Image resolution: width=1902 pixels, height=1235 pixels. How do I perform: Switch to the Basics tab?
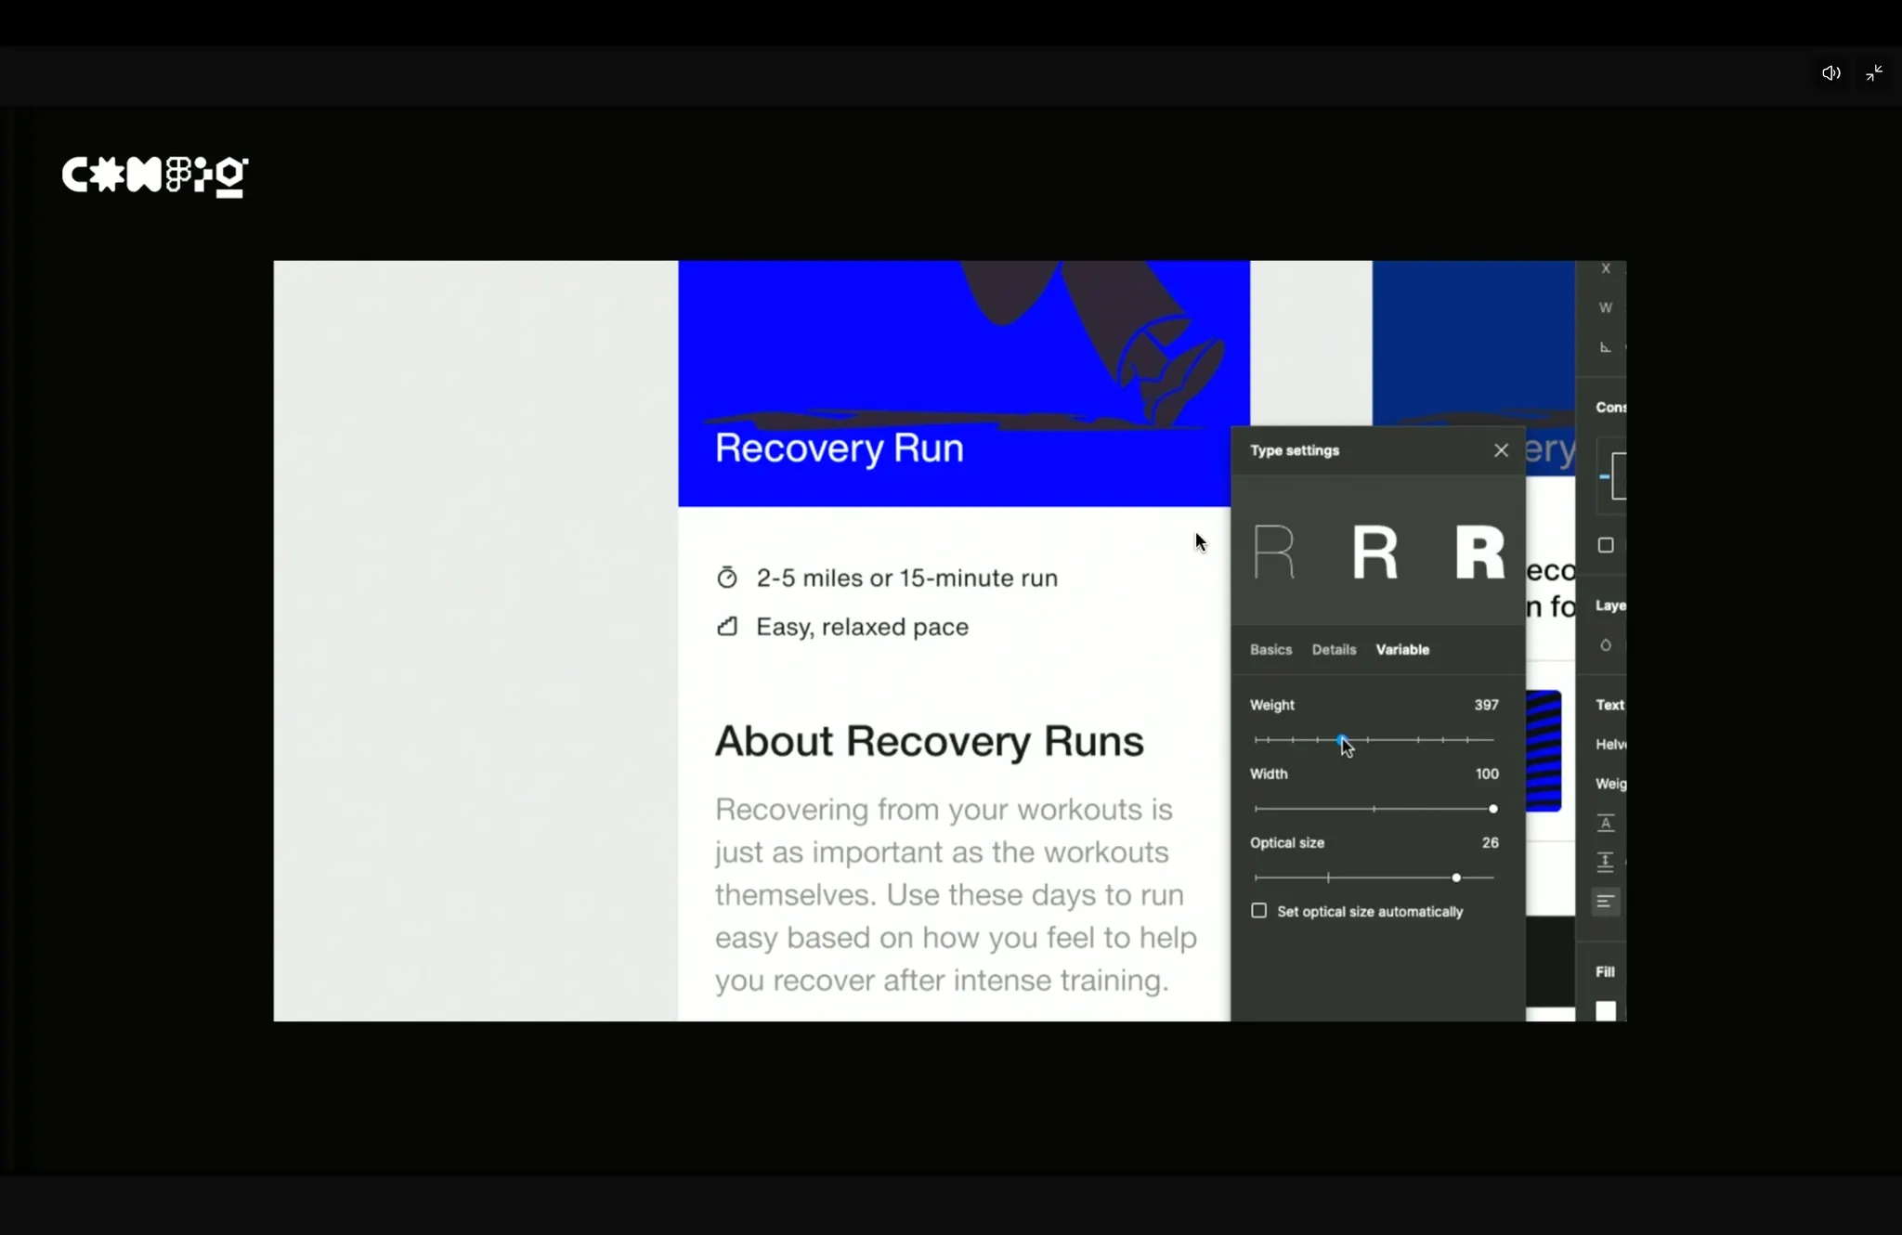point(1270,650)
